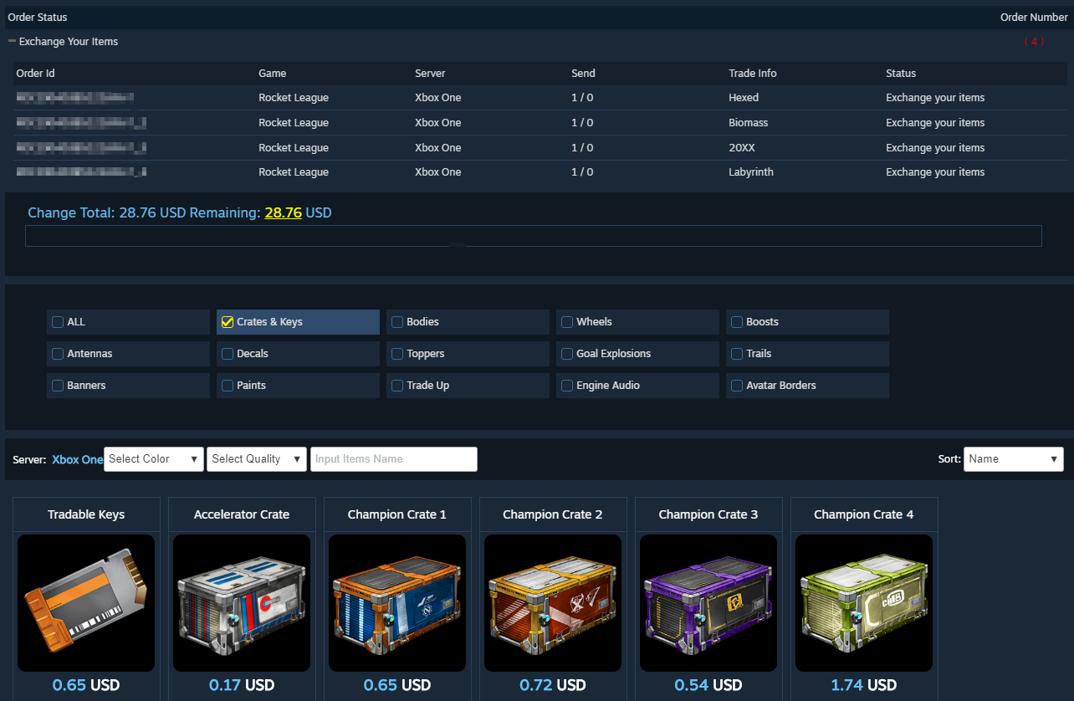
Task: Check the Antennas checkbox
Action: click(x=58, y=354)
